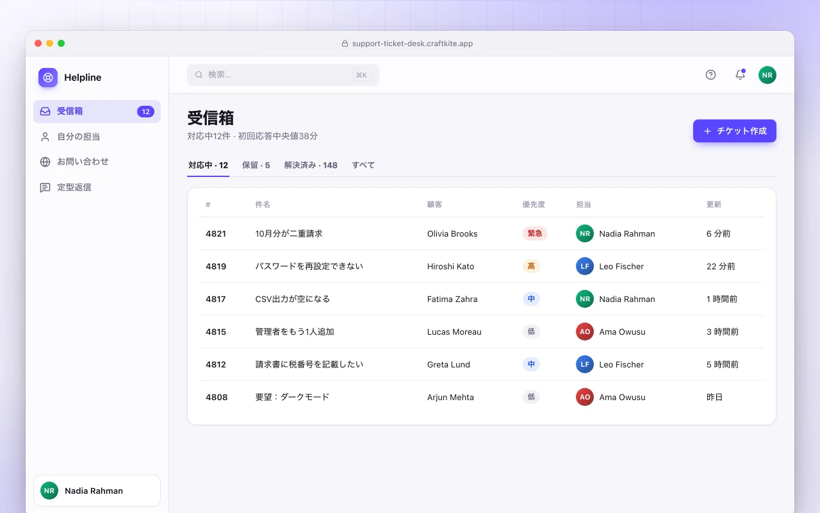
Task: Click the 自分の担当 person icon
Action: point(45,137)
